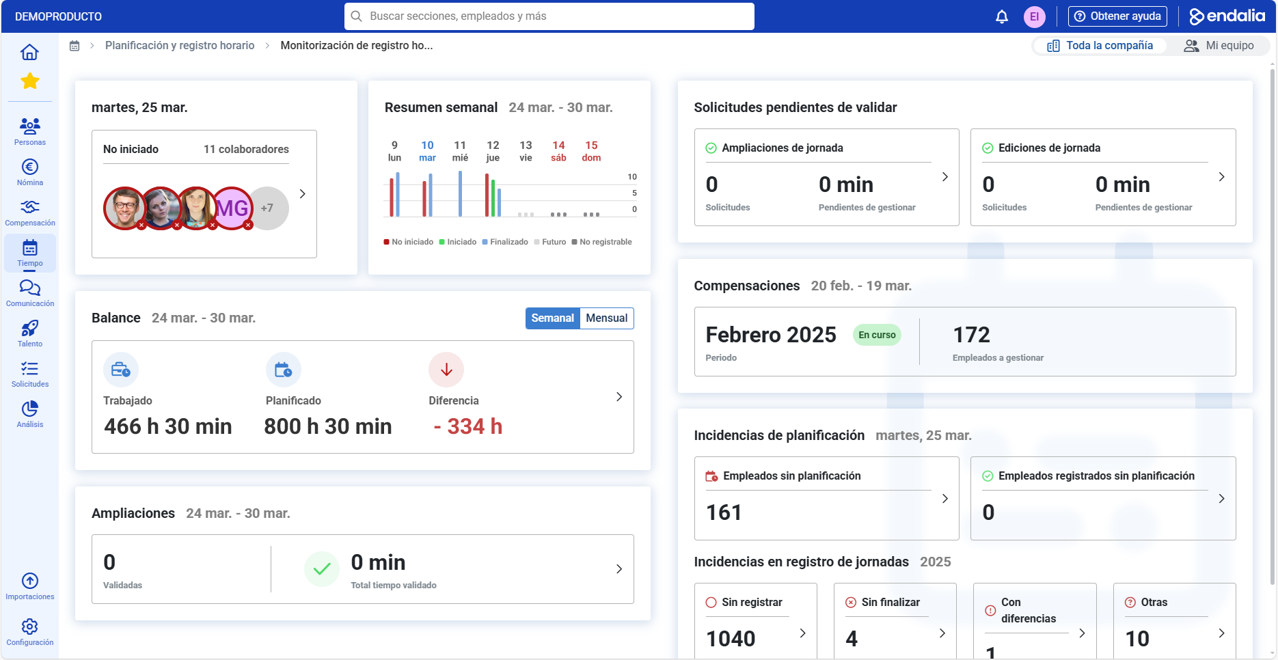
Task: Click the glasses-man collaborator photo
Action: coord(124,208)
